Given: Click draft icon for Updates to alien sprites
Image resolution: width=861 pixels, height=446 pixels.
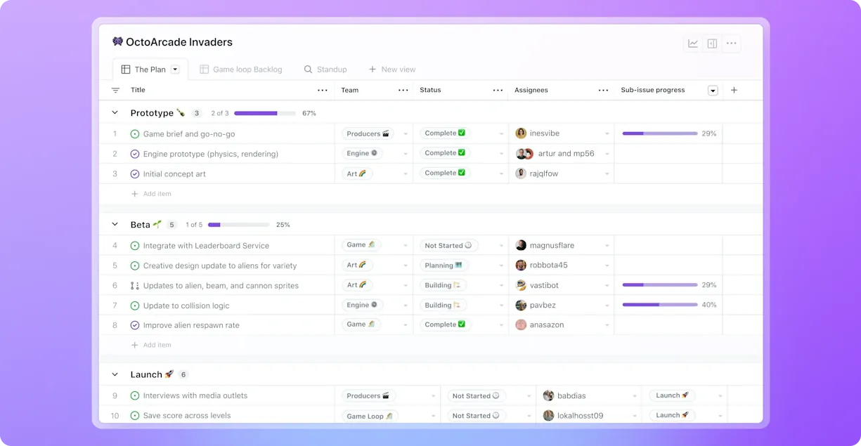Looking at the screenshot, I should 135,286.
